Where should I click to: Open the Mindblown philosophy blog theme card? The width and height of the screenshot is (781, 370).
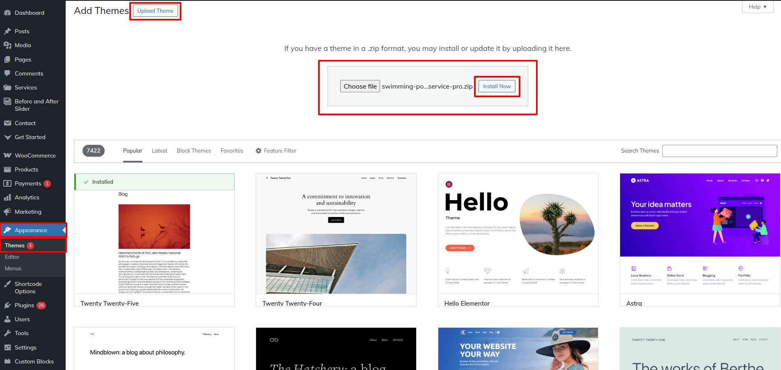pos(154,349)
